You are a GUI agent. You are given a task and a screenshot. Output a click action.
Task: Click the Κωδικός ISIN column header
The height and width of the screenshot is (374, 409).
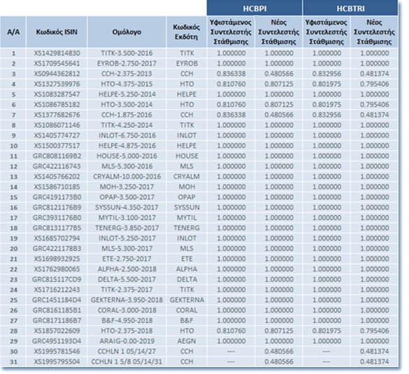(x=57, y=32)
